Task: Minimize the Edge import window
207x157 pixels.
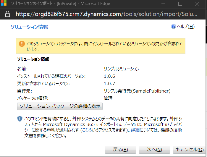Action: coord(163,4)
